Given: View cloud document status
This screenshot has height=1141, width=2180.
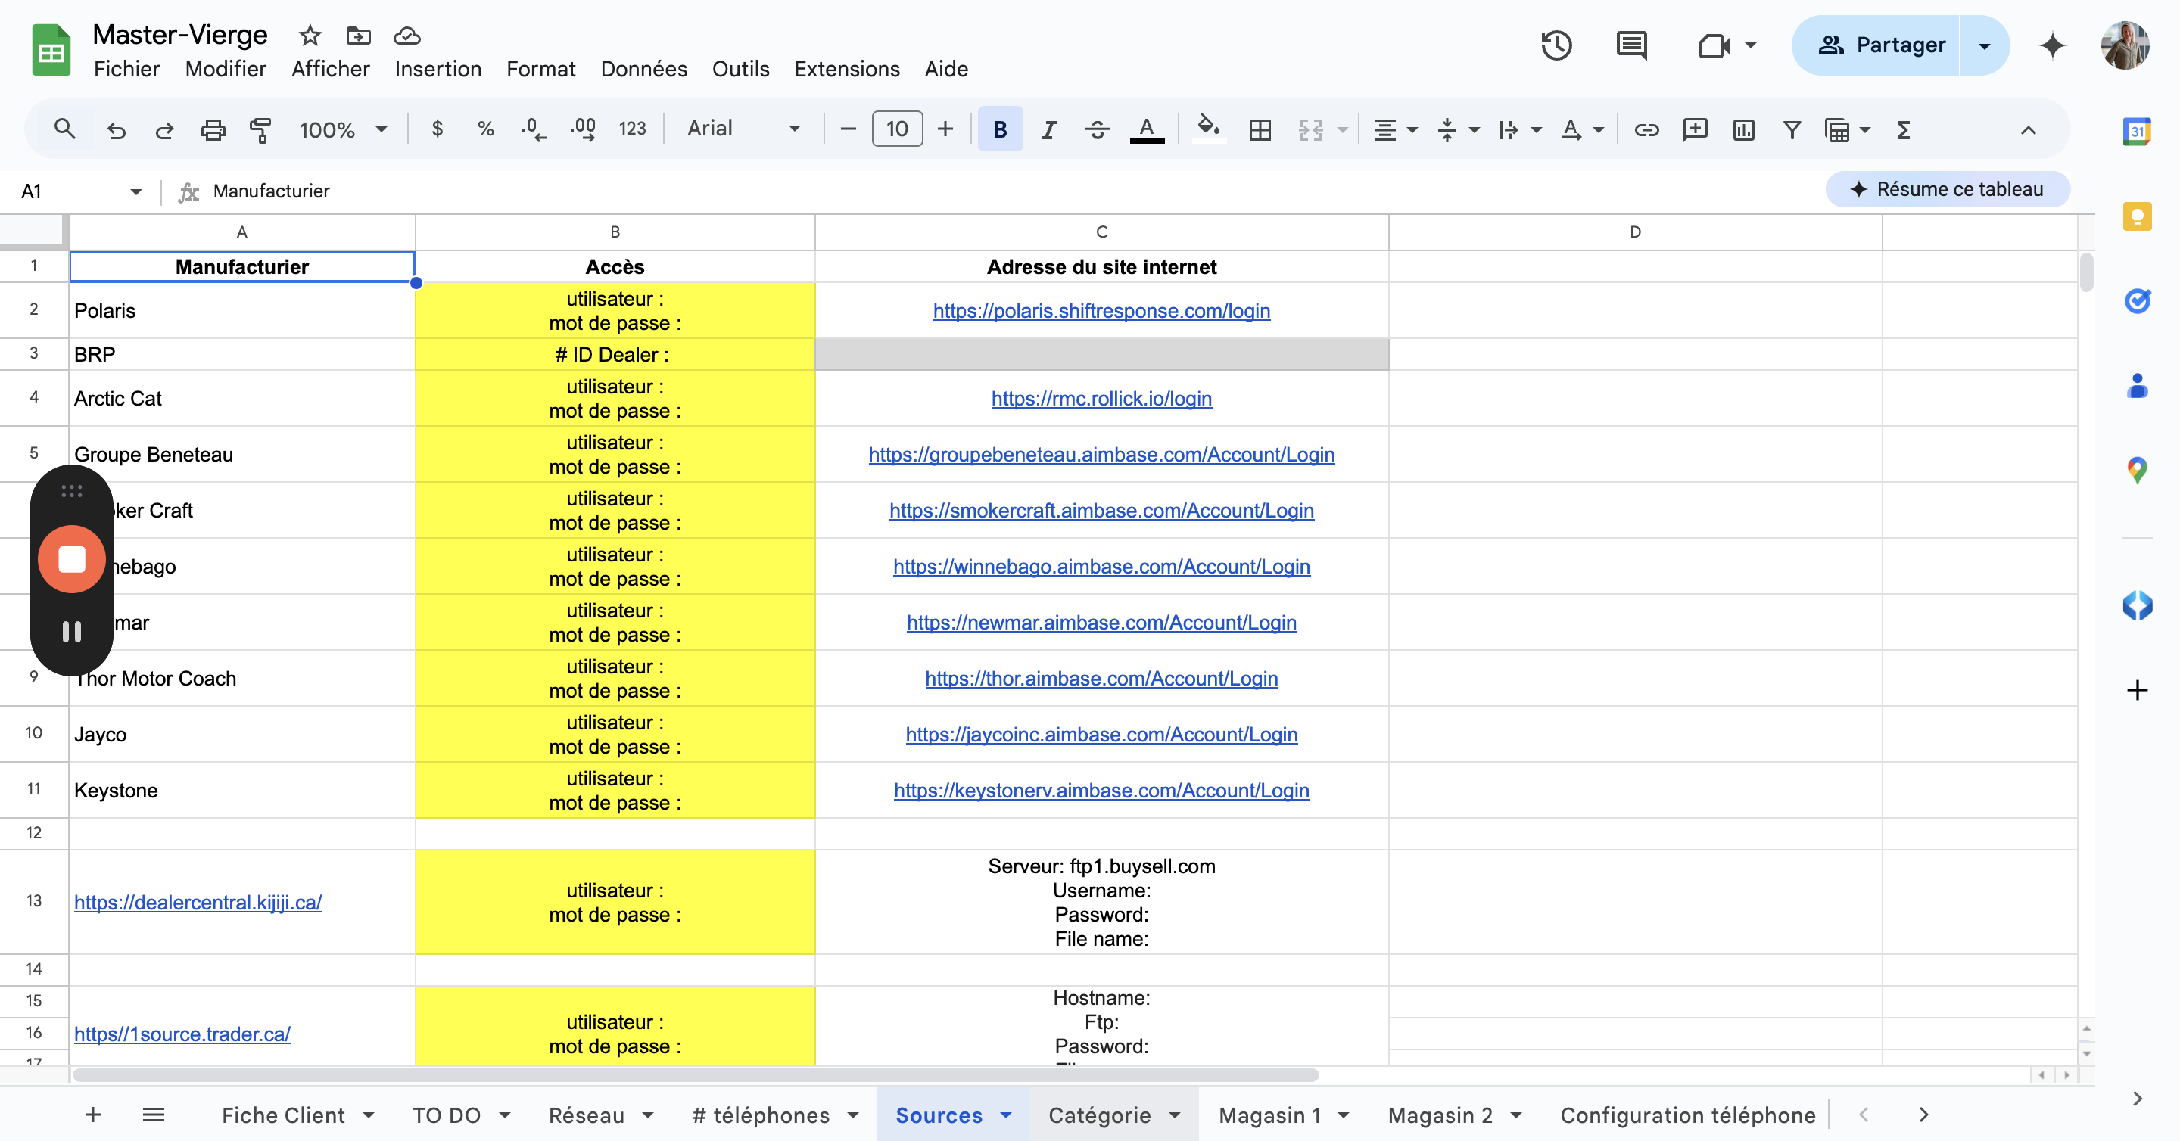Looking at the screenshot, I should (x=407, y=36).
